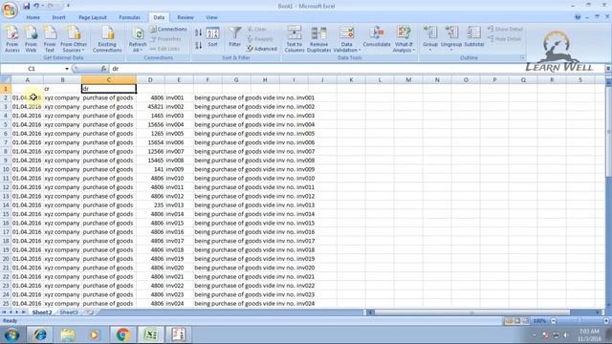
Task: Open Excel Help question icon
Action: [578, 17]
